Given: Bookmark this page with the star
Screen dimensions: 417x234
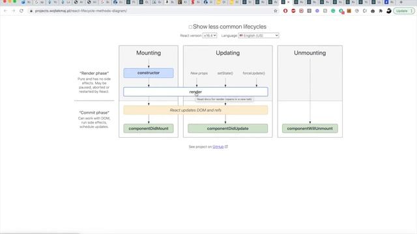Looking at the screenshot, I should 276,11.
